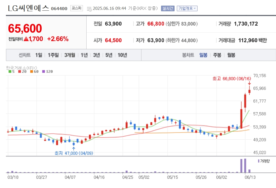Select the 3개월 line chart period
The width and height of the screenshot is (276, 188).
pos(70,55)
